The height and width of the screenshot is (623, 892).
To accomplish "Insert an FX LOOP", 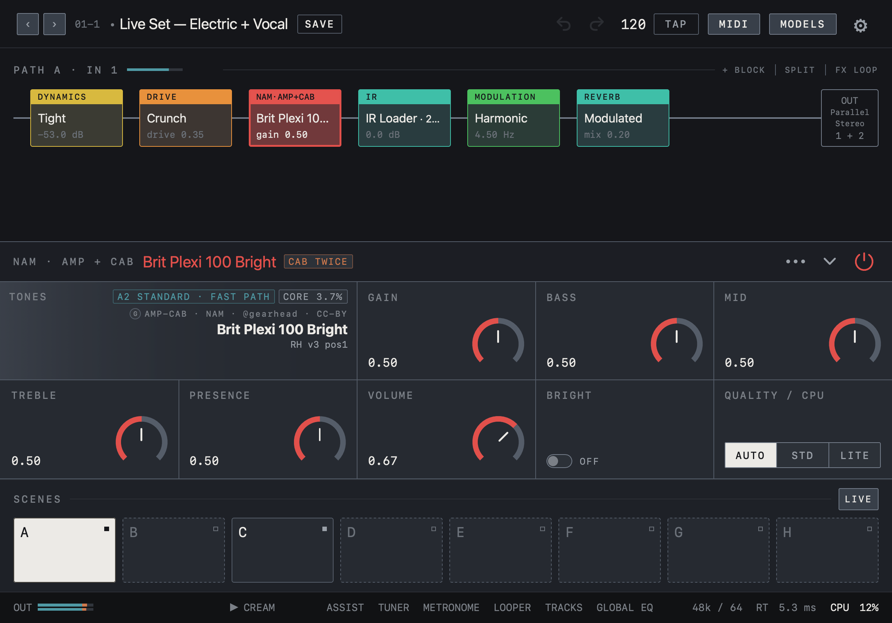I will (856, 70).
